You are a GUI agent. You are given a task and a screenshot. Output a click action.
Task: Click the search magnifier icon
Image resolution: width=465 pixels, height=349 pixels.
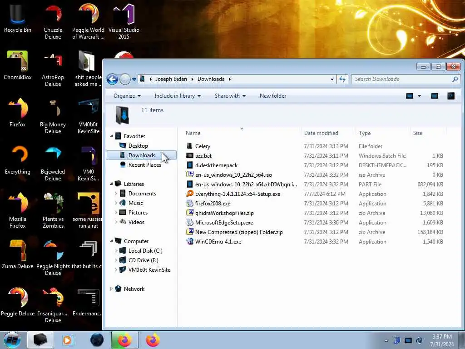[455, 79]
